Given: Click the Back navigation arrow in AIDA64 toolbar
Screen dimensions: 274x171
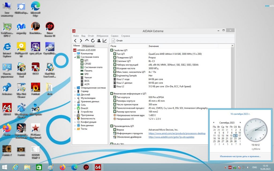Looking at the screenshot, I should point(75,41).
